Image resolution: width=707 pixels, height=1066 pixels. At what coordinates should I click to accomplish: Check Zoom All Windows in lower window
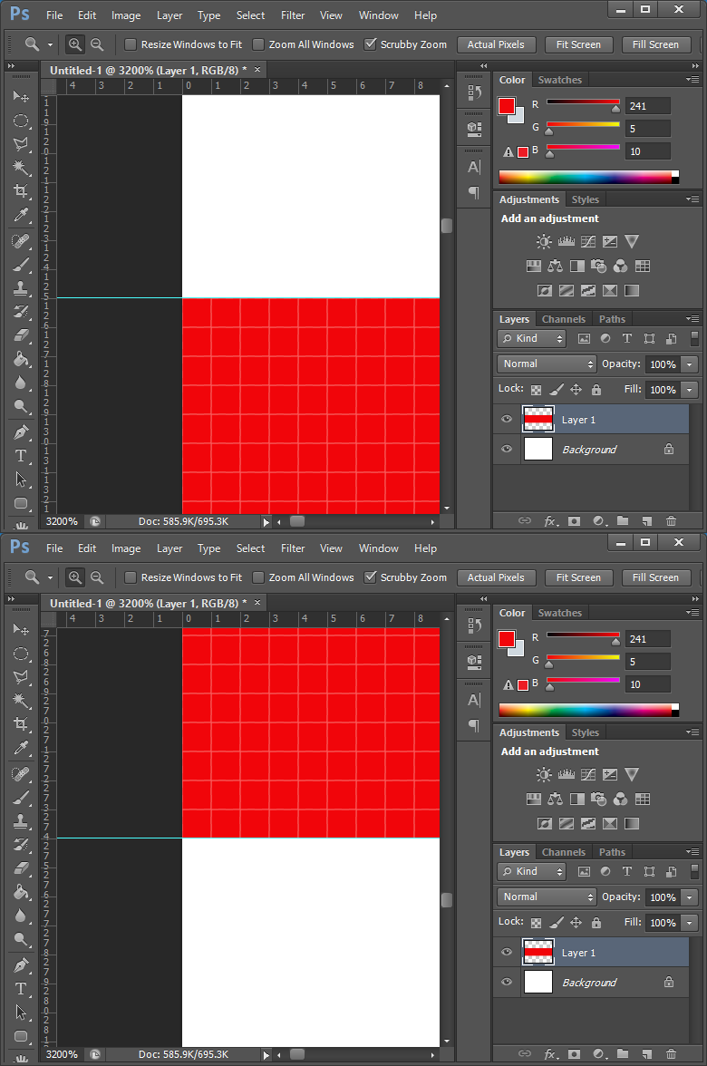point(258,577)
